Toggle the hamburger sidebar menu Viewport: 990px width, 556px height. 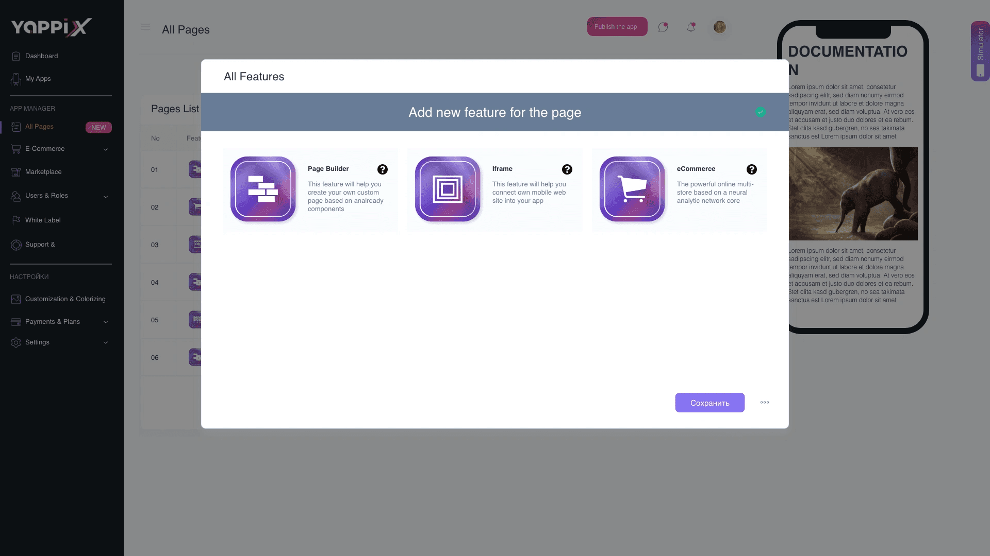tap(145, 27)
